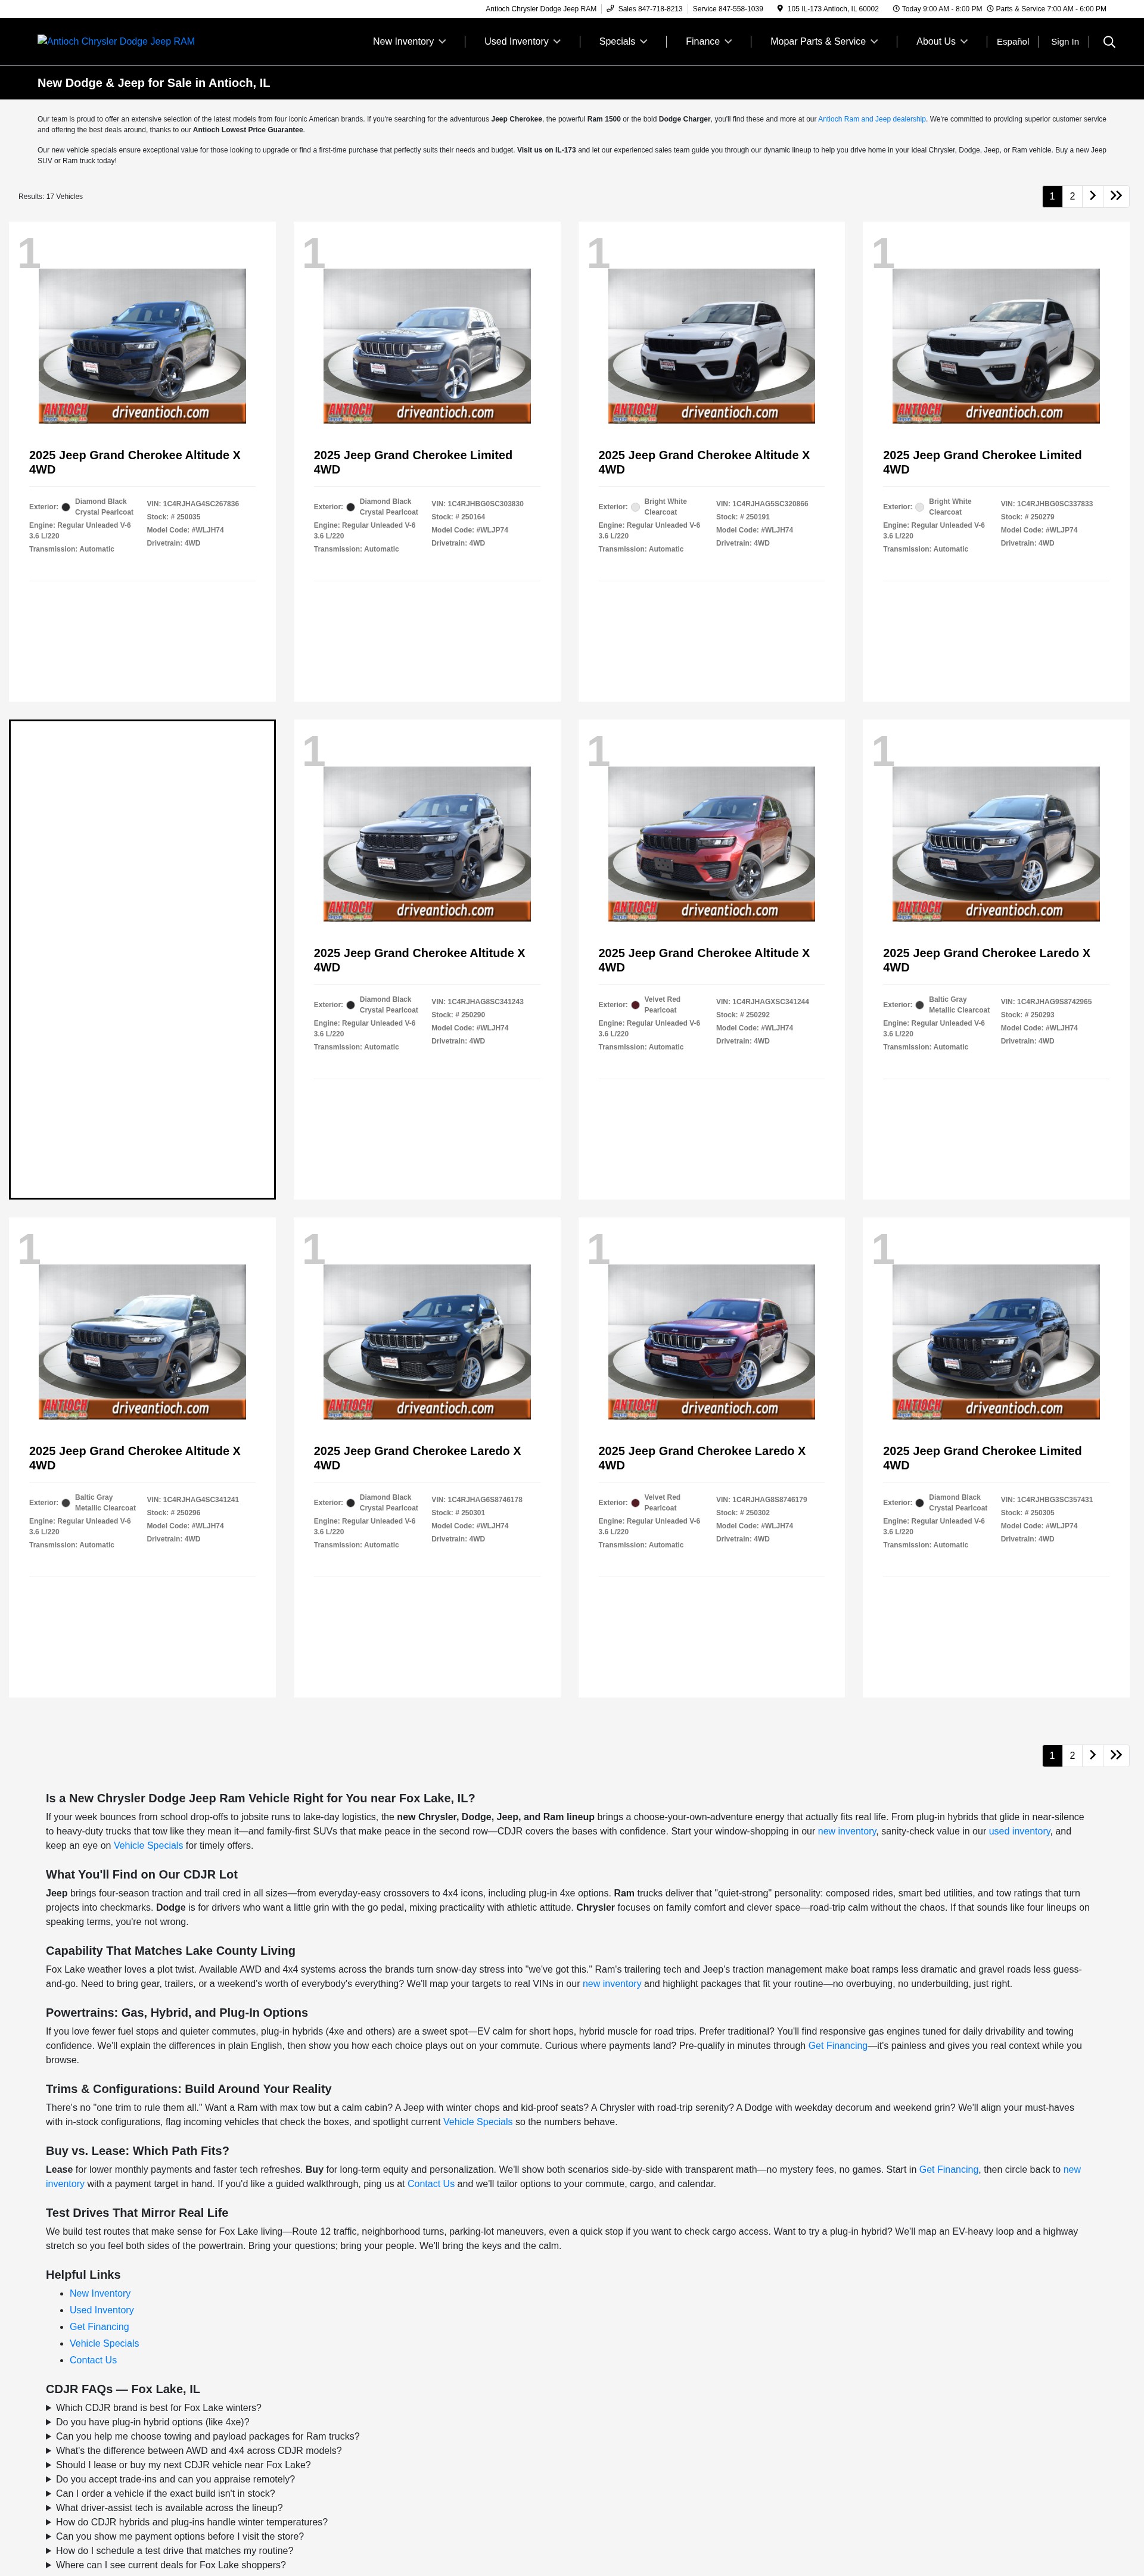Click the Antioch Chrysler Dodge Jeep RAM logo

tap(116, 41)
